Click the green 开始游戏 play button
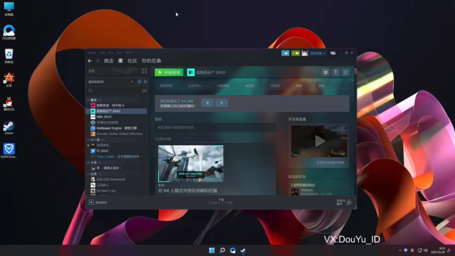The width and height of the screenshot is (455, 256). (x=169, y=72)
